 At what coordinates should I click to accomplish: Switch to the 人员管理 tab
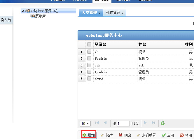click(89, 13)
